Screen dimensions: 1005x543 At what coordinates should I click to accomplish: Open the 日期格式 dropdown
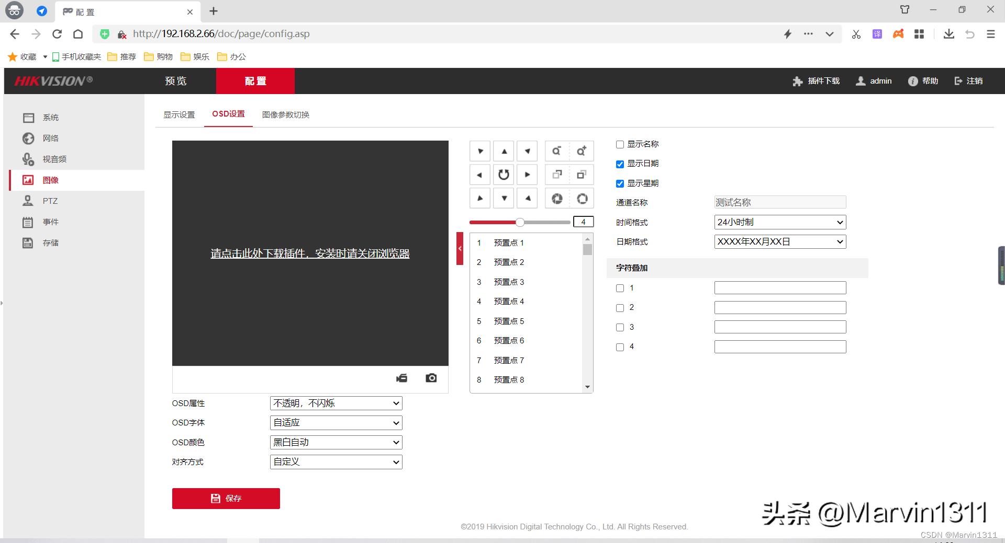(x=779, y=241)
